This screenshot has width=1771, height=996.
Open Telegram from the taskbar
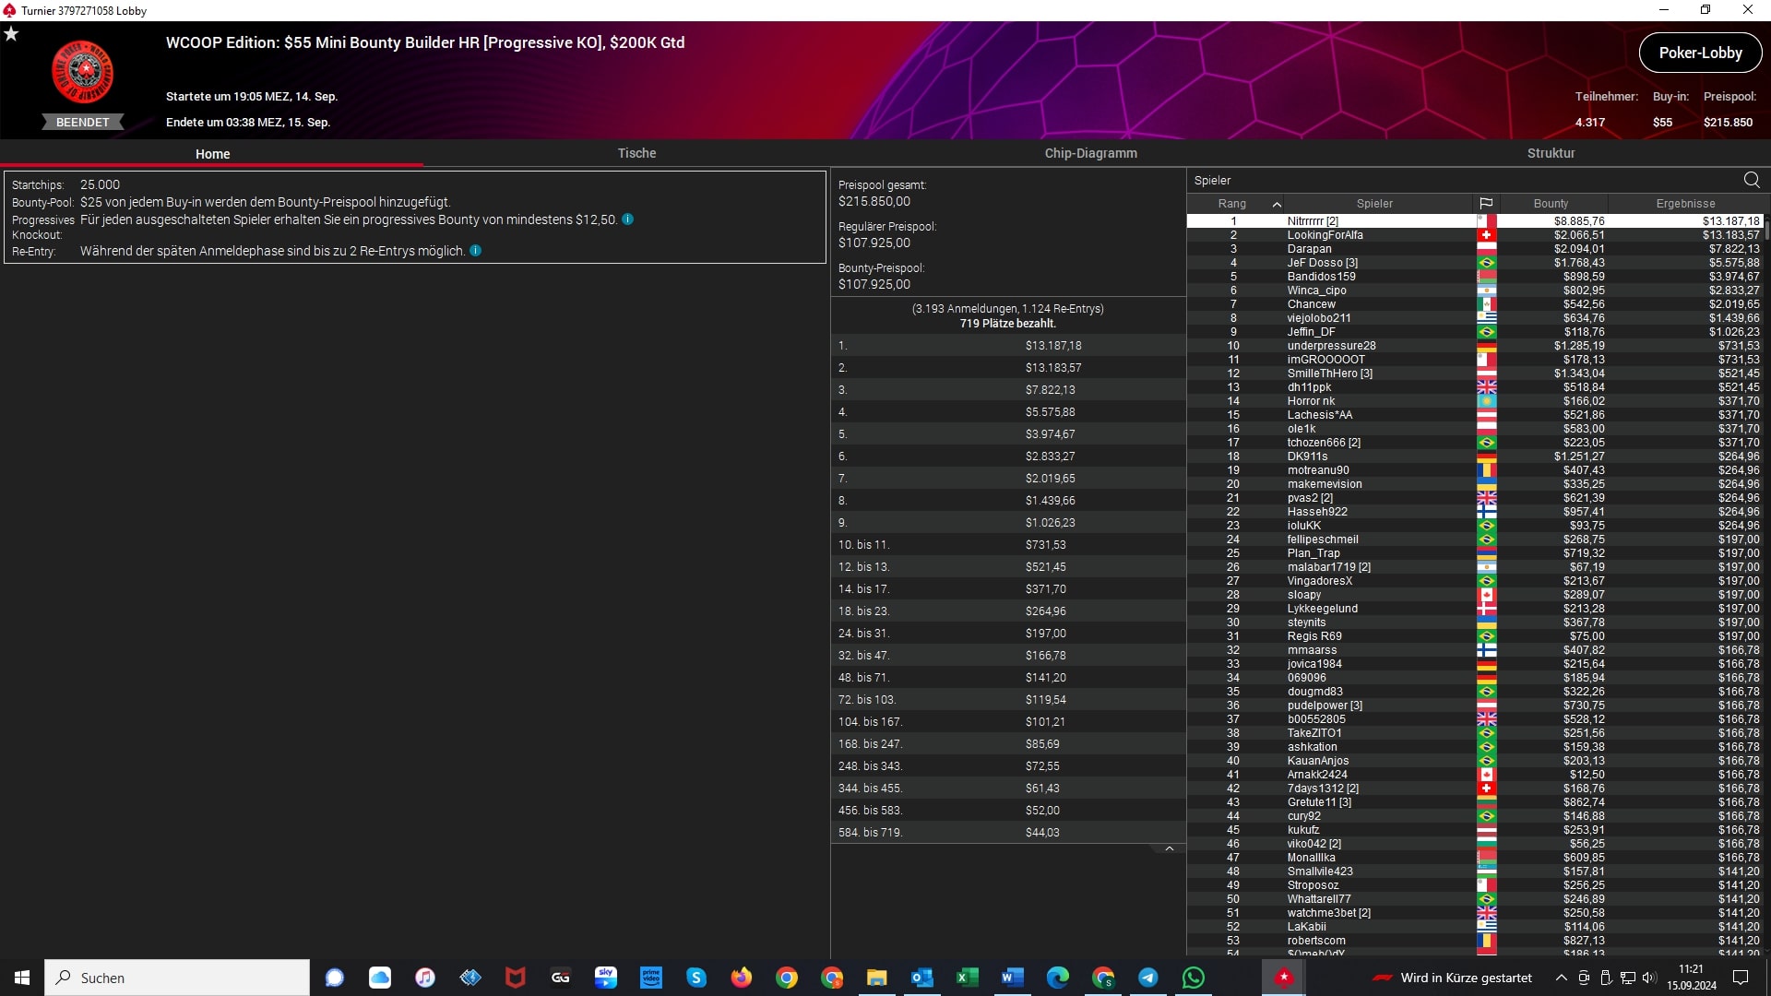pos(1147,978)
